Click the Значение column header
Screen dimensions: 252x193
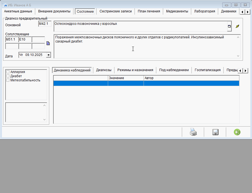pyautogui.click(x=125, y=78)
